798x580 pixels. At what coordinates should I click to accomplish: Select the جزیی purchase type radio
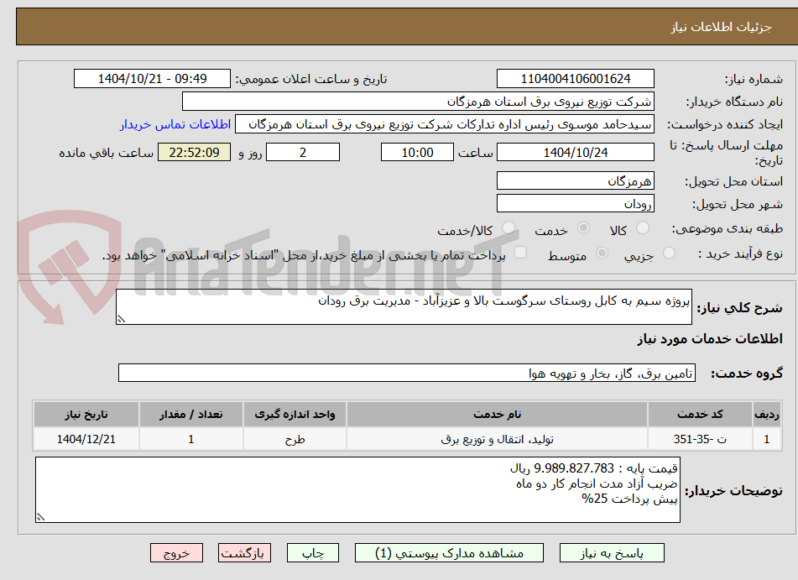(670, 253)
